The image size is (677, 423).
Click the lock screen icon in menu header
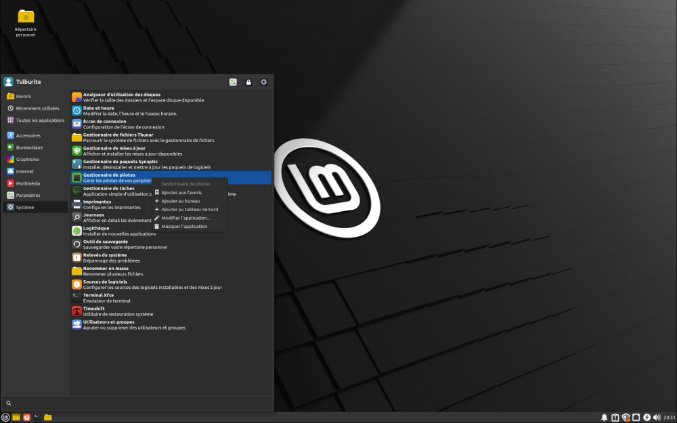pyautogui.click(x=248, y=82)
